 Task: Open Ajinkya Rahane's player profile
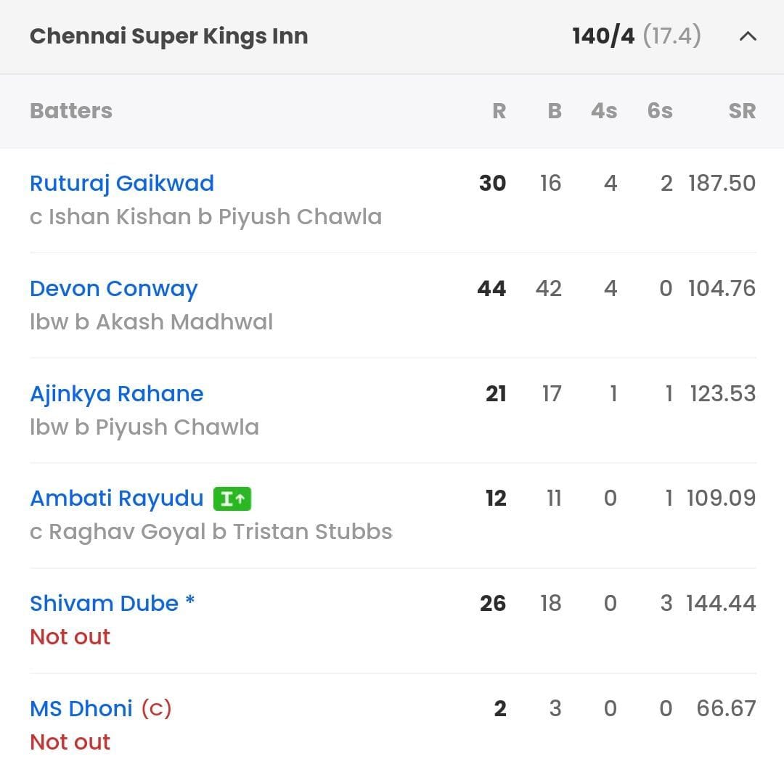116,393
